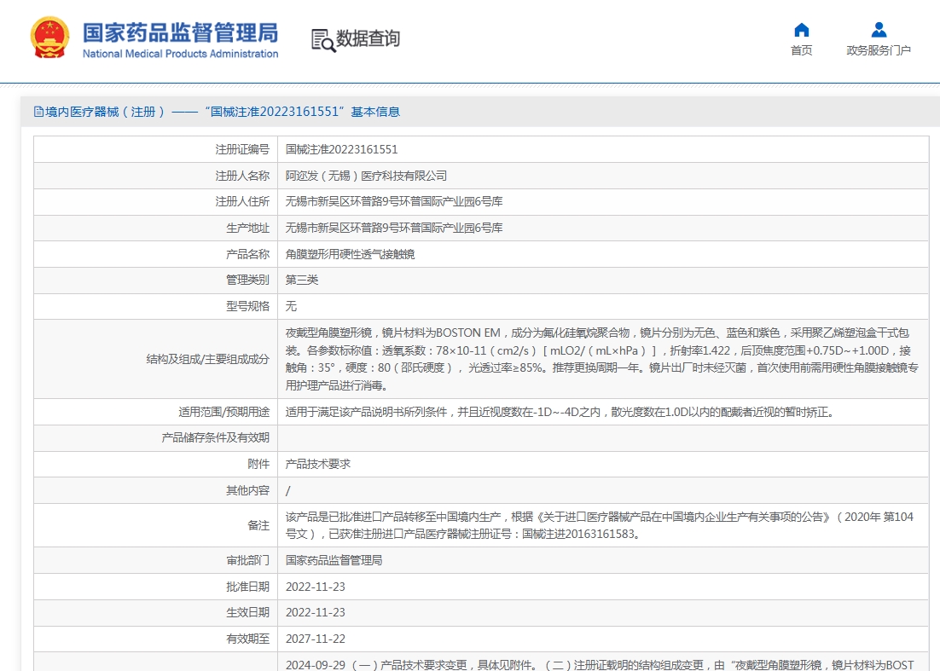
Task: Click the 管理类别 label
Action: click(x=247, y=280)
